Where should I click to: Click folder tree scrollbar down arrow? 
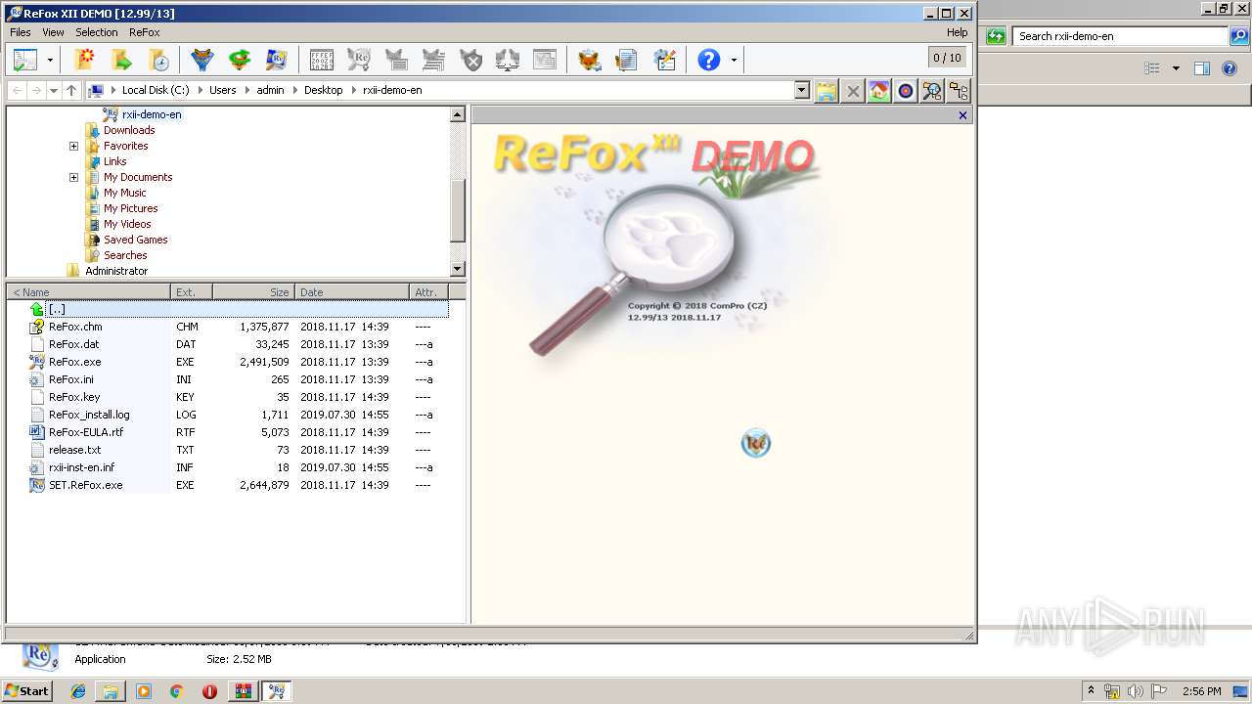coord(458,269)
